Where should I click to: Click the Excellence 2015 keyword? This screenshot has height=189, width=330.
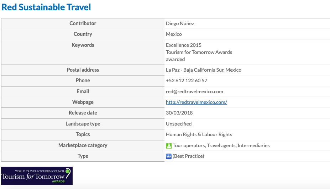click(184, 45)
